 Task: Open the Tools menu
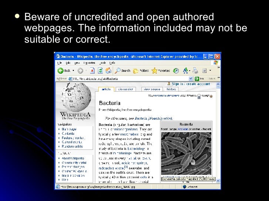coord(102,63)
